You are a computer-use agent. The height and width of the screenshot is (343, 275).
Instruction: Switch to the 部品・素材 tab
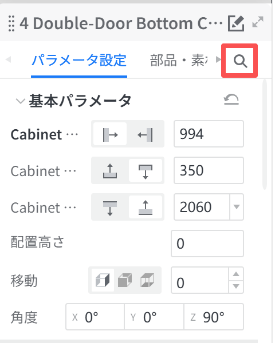pyautogui.click(x=179, y=61)
